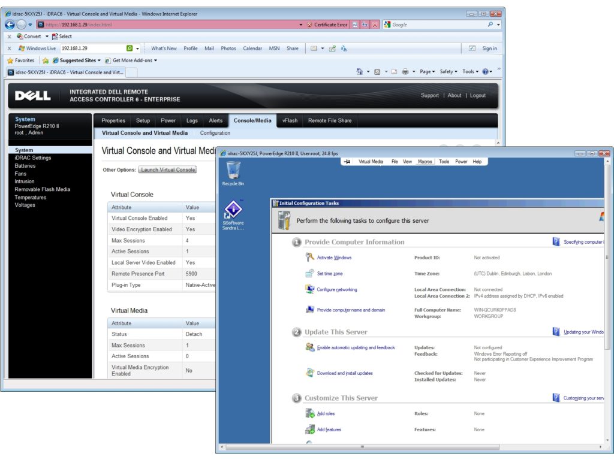The height and width of the screenshot is (460, 614).
Task: Open the Page dropdown menu
Action: [426, 71]
